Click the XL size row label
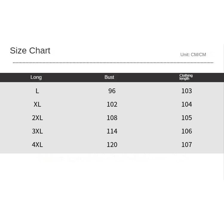This screenshot has width=224, height=224. (x=37, y=104)
